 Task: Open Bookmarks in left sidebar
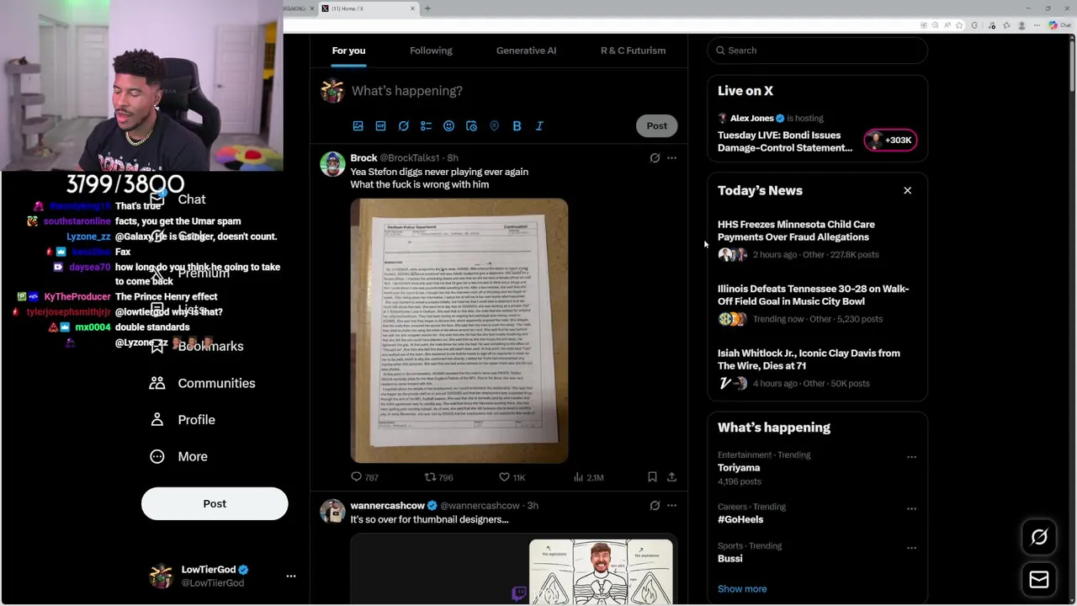198,346
